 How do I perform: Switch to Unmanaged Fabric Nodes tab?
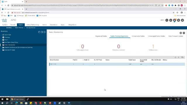coord(157,36)
